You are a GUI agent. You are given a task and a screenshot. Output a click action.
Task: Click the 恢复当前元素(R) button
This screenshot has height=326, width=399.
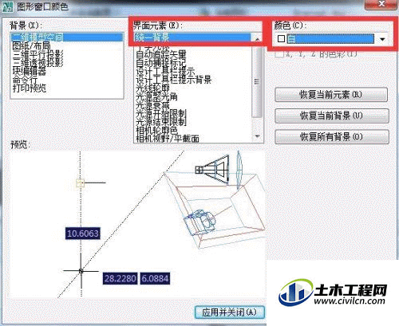[x=330, y=95]
